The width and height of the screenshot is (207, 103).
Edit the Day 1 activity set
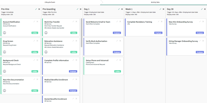(119, 9)
